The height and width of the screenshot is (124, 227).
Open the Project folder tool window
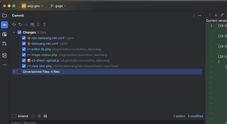(4, 15)
